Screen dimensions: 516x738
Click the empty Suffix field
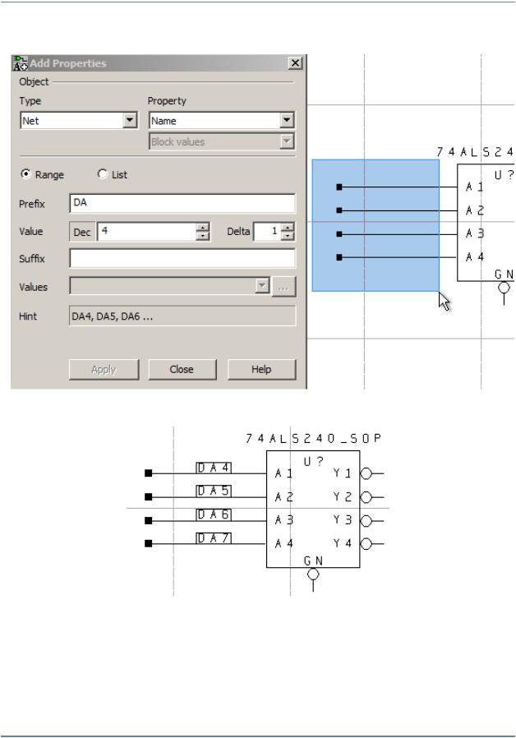182,258
